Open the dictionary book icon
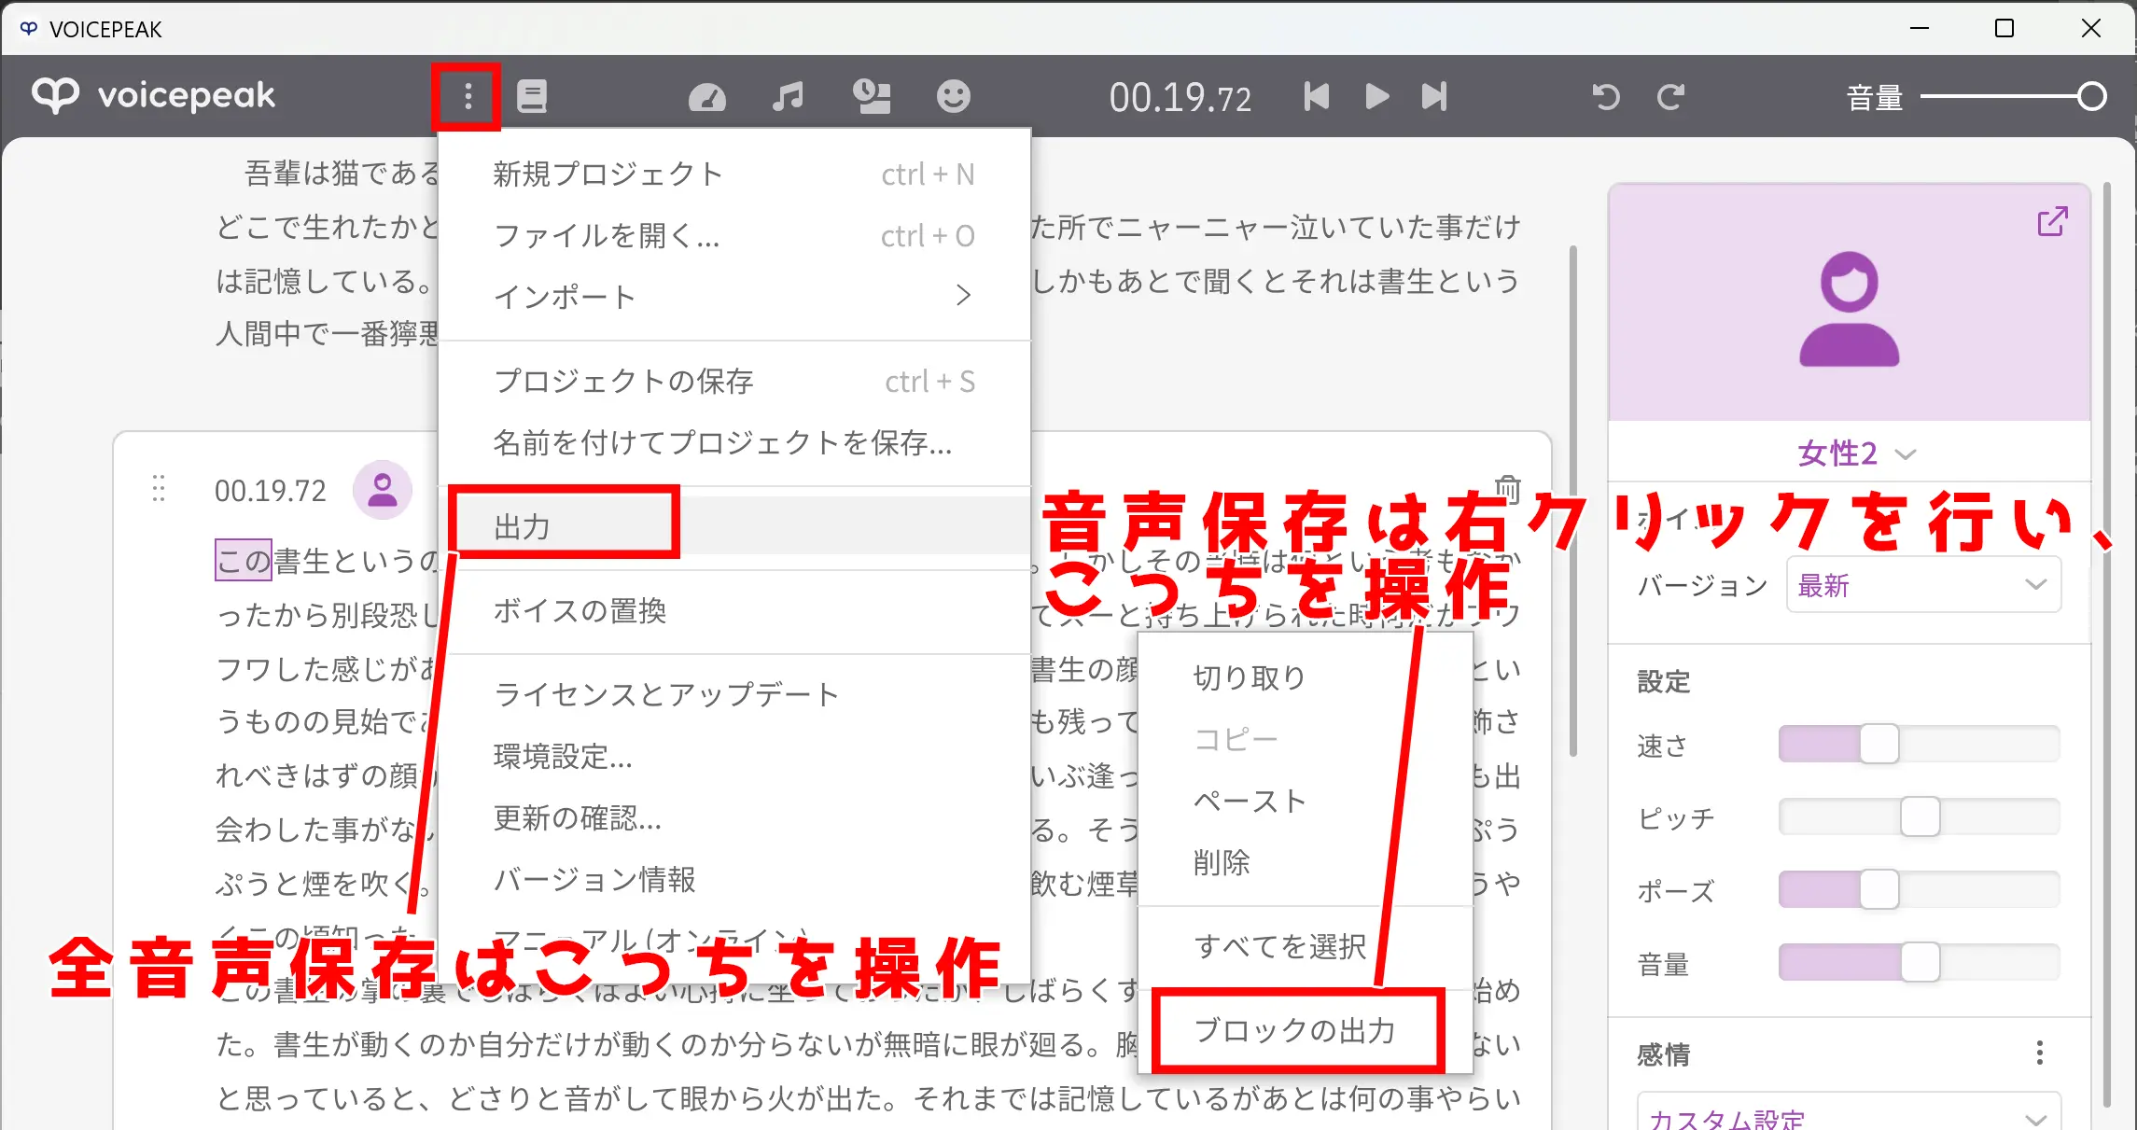Image resolution: width=2137 pixels, height=1130 pixels. point(532,96)
